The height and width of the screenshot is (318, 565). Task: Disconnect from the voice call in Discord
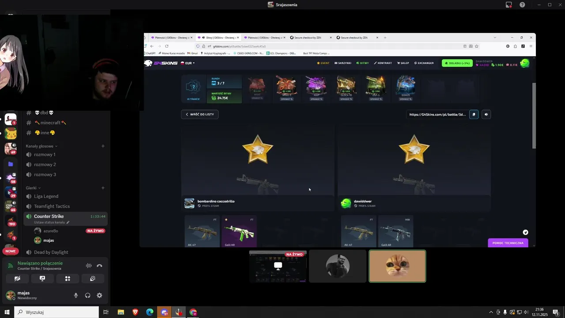coord(99,265)
